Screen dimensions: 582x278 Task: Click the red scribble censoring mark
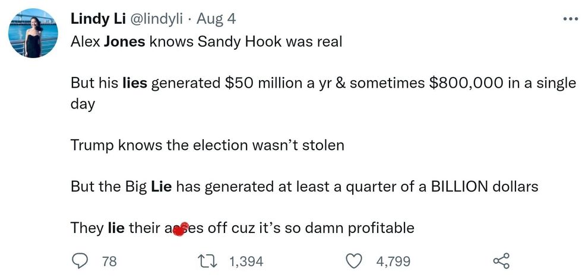click(181, 228)
